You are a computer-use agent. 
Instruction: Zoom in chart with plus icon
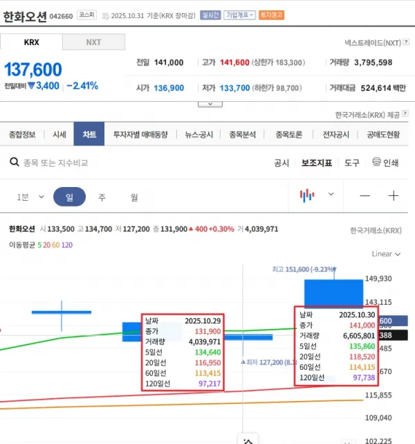click(394, 196)
